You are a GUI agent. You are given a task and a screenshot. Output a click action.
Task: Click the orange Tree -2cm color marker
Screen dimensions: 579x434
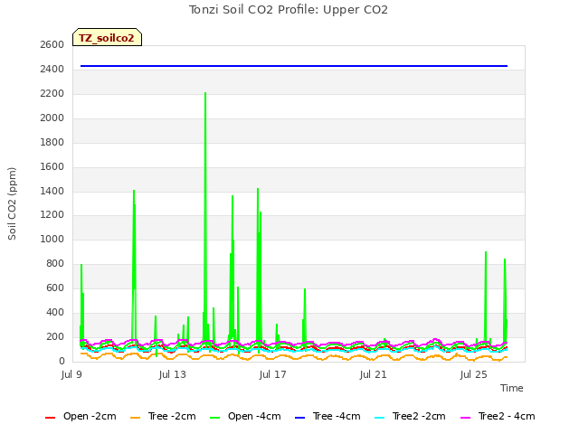pyautogui.click(x=135, y=418)
